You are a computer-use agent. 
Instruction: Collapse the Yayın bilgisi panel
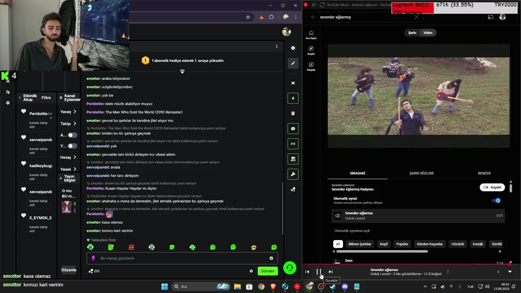point(61,178)
